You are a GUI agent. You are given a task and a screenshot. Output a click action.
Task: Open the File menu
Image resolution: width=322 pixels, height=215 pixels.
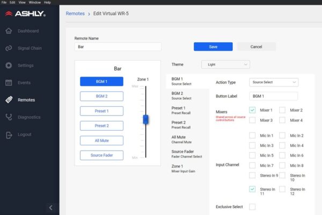tap(5, 2)
